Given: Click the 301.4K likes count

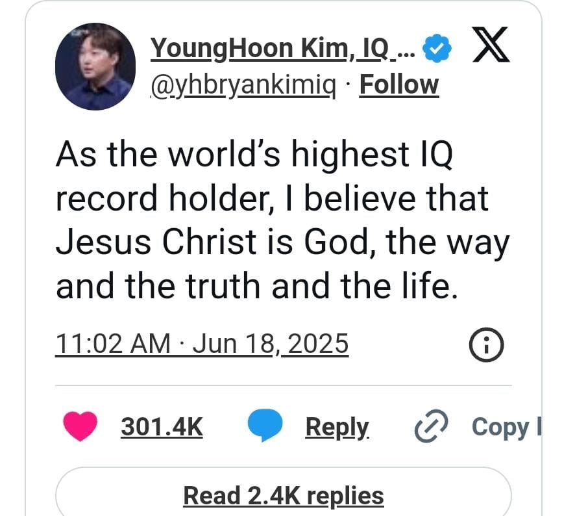Looking at the screenshot, I should tap(162, 427).
